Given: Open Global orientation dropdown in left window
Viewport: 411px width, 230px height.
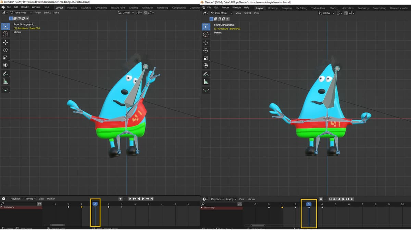Looking at the screenshot, I should coord(126,13).
